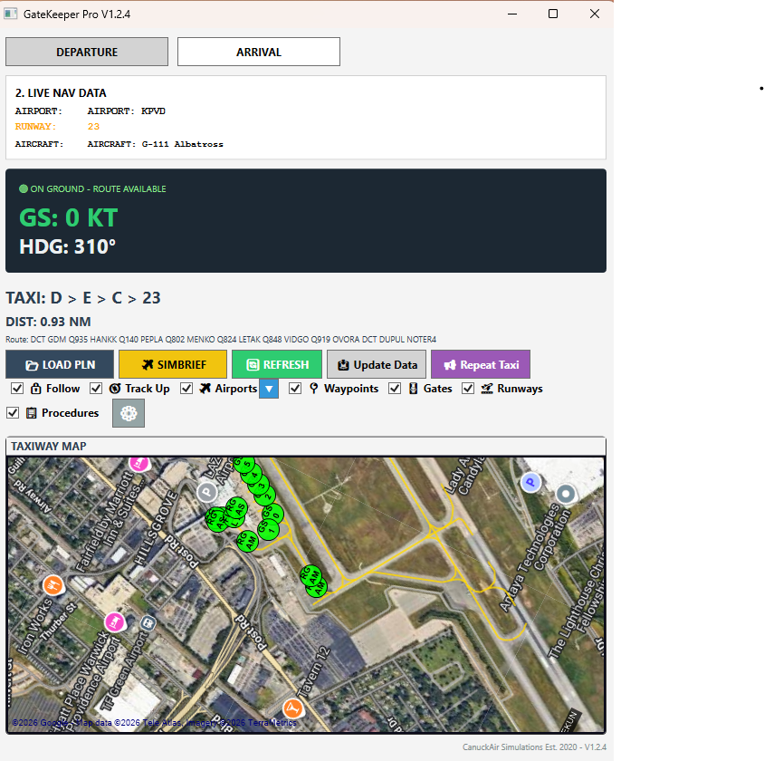Select the GS 0 gate marker
Screen dimensions: 764x761
(272, 514)
